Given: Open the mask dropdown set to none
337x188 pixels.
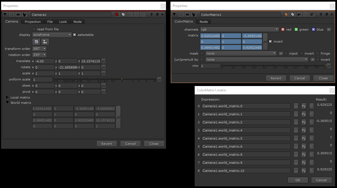Looking at the screenshot, I should click(x=241, y=53).
